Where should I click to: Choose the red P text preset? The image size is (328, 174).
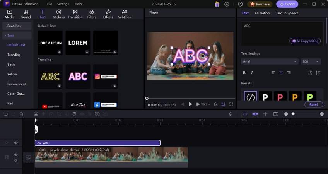click(280, 97)
